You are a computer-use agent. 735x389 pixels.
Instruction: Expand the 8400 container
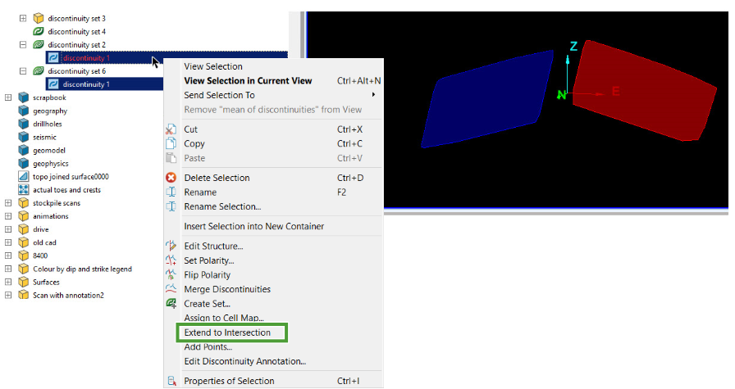[8, 256]
